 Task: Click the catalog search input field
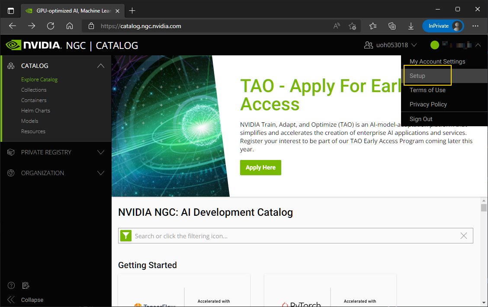[294, 236]
